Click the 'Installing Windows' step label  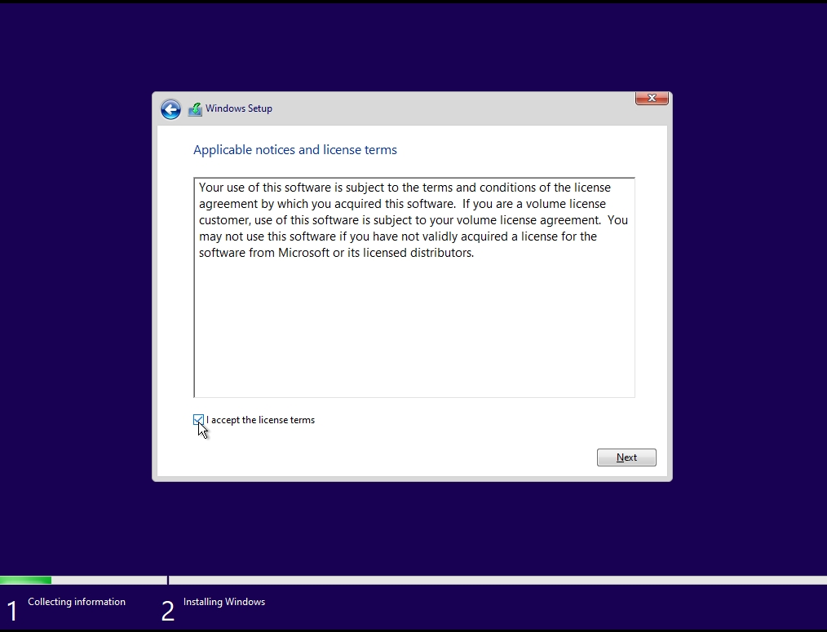pyautogui.click(x=224, y=602)
